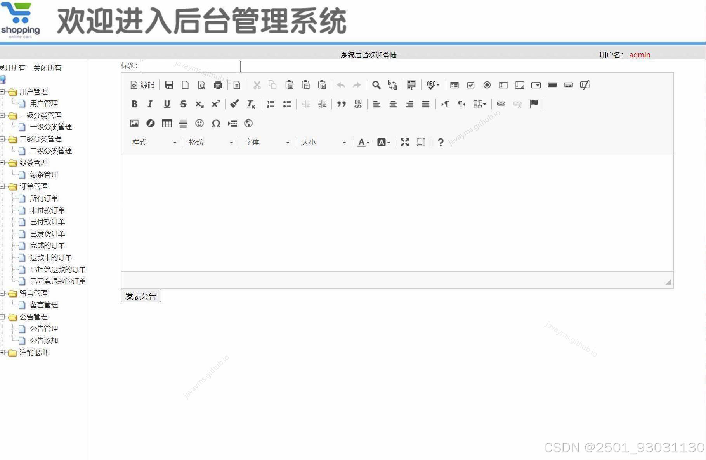
Task: Insert a button form element
Action: click(x=552, y=85)
